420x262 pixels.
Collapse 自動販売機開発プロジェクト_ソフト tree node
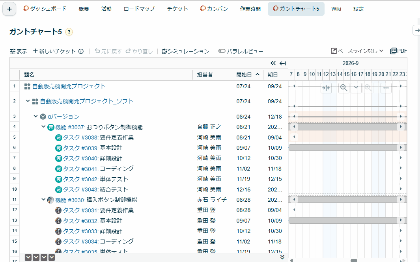point(28,101)
